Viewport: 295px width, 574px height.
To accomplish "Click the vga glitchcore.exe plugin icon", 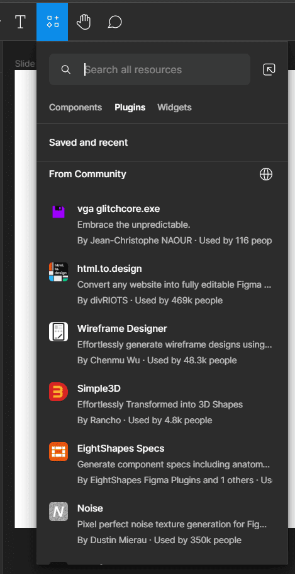I will click(x=58, y=212).
